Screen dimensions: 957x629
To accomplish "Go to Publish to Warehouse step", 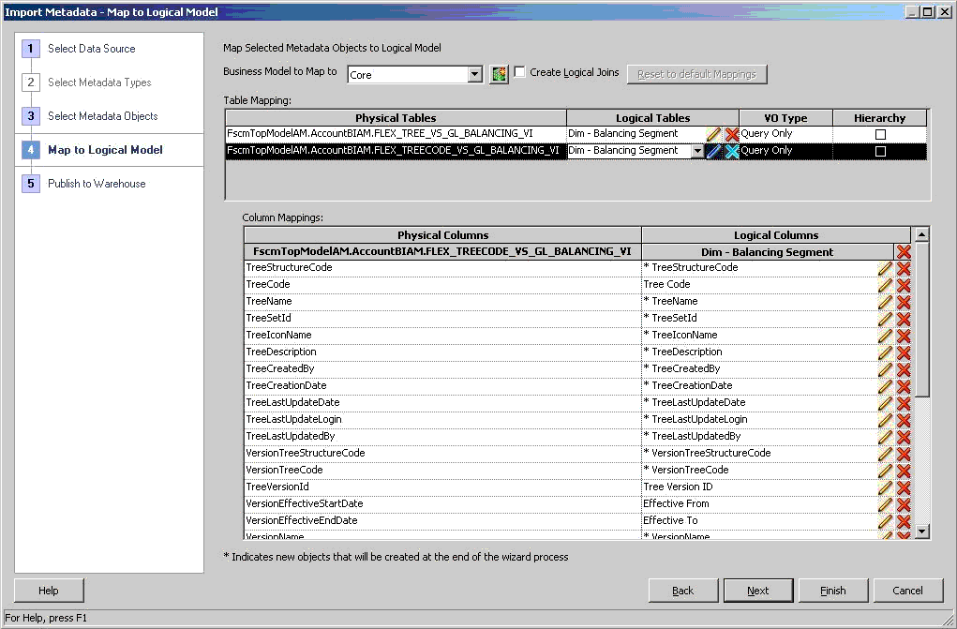I will pyautogui.click(x=97, y=183).
